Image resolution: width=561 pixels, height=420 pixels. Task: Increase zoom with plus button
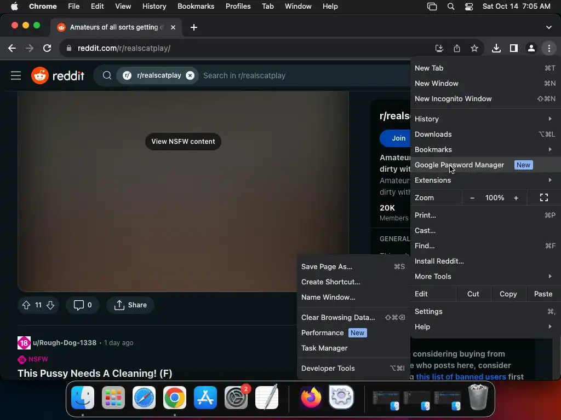[516, 198]
